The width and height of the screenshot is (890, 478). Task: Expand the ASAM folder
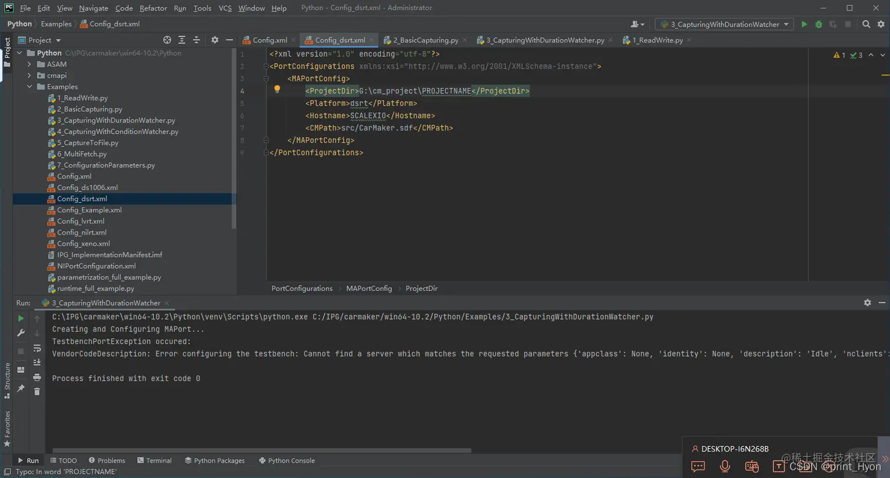[29, 64]
